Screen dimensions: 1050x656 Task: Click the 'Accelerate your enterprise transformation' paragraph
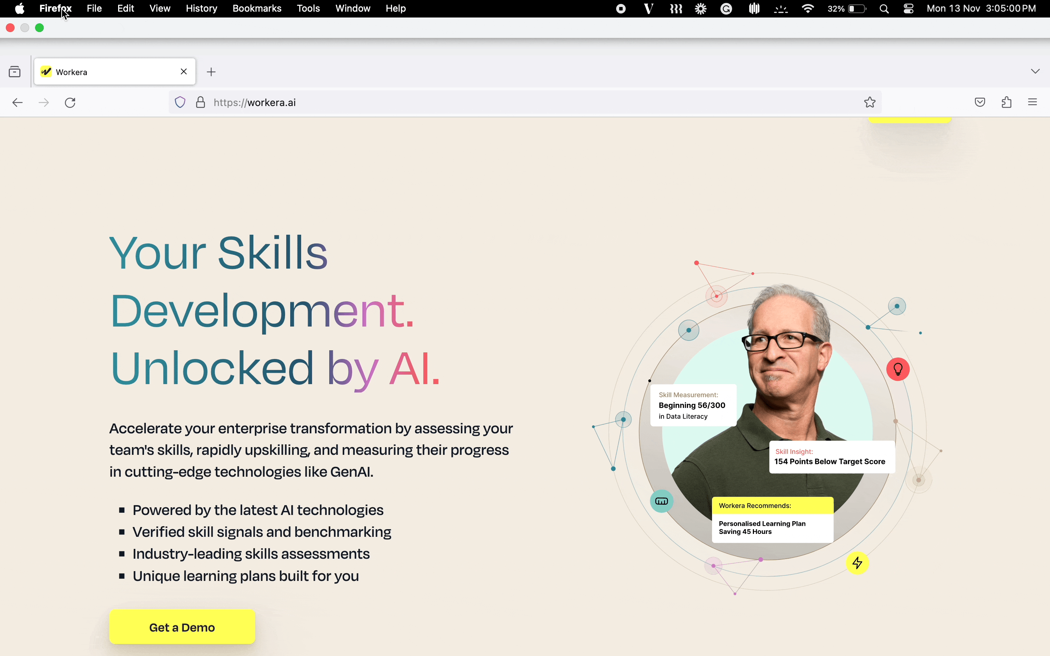tap(311, 450)
